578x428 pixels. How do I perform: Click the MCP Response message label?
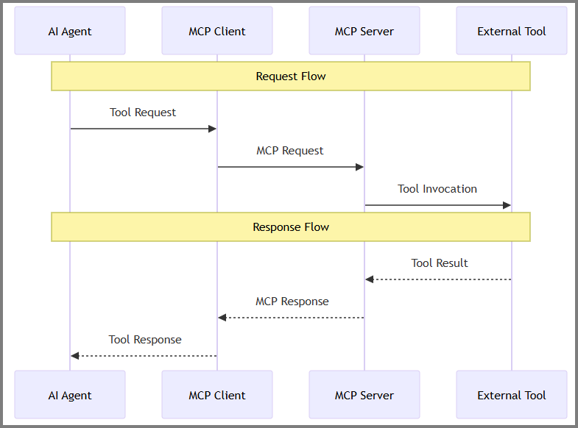(x=292, y=302)
